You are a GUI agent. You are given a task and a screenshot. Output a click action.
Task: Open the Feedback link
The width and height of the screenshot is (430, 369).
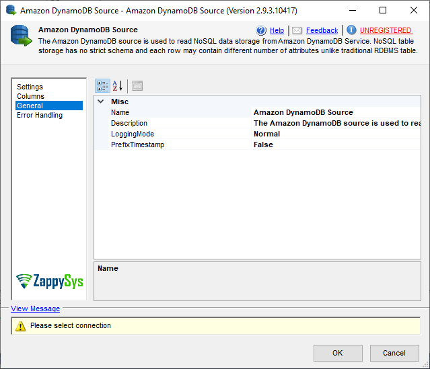(x=322, y=30)
